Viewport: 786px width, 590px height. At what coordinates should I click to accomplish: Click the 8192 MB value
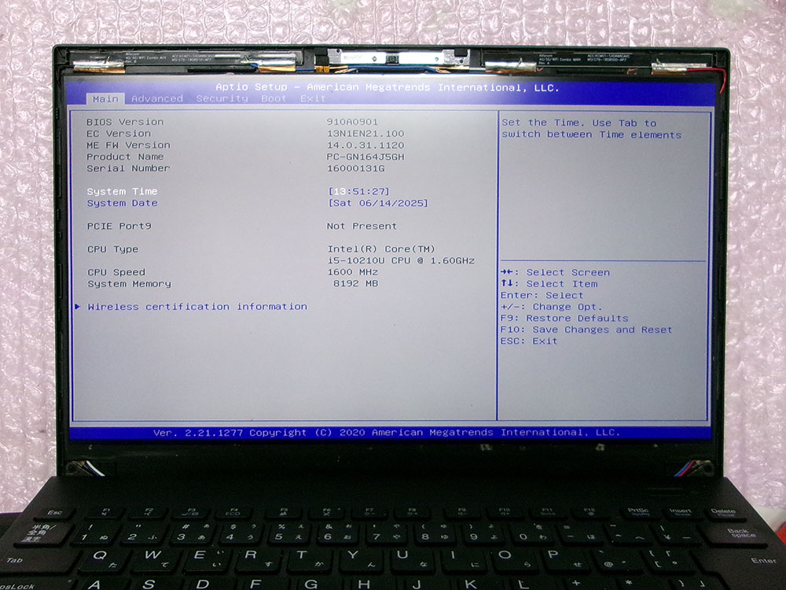coord(355,284)
